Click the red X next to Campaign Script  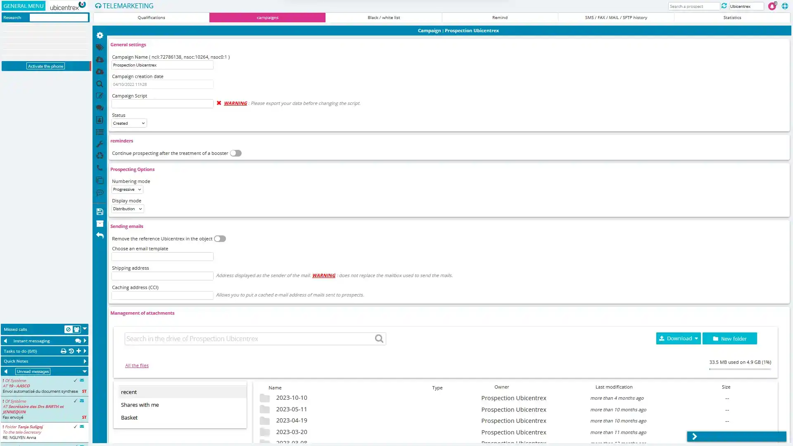coord(219,103)
